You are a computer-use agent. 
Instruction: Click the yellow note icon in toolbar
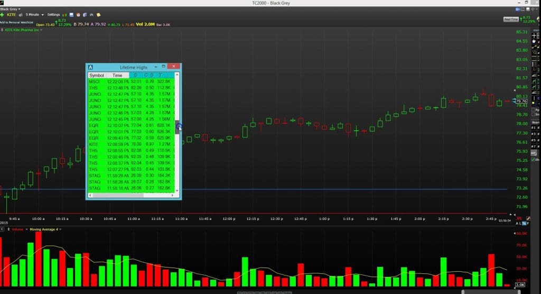click(x=99, y=15)
